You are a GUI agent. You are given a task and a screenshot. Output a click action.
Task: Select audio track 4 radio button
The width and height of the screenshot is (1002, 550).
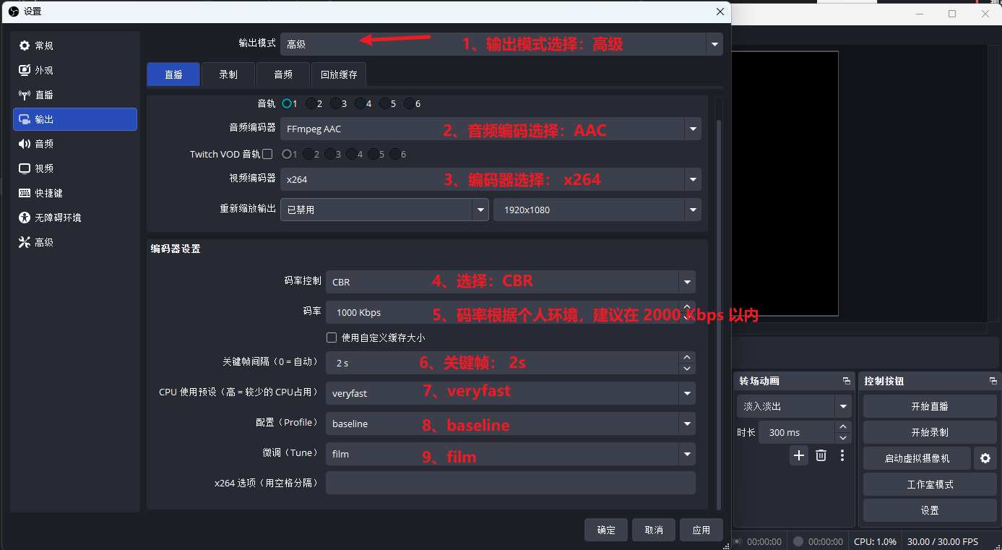pos(360,103)
